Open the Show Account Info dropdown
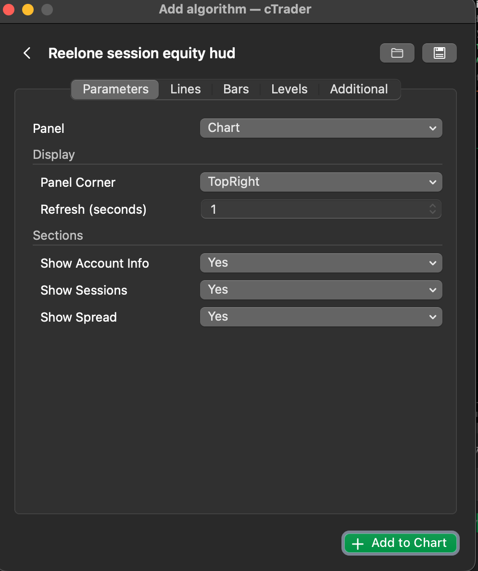The image size is (478, 571). (321, 263)
